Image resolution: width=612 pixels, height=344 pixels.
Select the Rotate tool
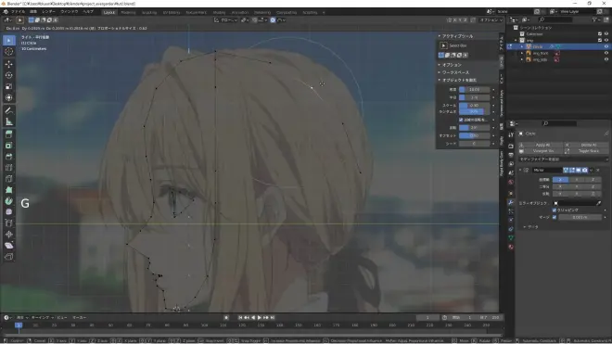pyautogui.click(x=9, y=75)
